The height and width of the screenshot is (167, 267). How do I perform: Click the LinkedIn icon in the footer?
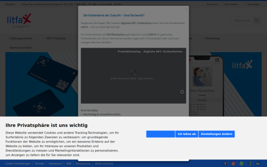[x=258, y=163]
